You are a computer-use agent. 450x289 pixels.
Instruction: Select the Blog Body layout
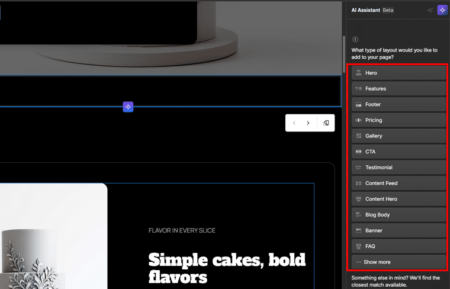pyautogui.click(x=398, y=215)
